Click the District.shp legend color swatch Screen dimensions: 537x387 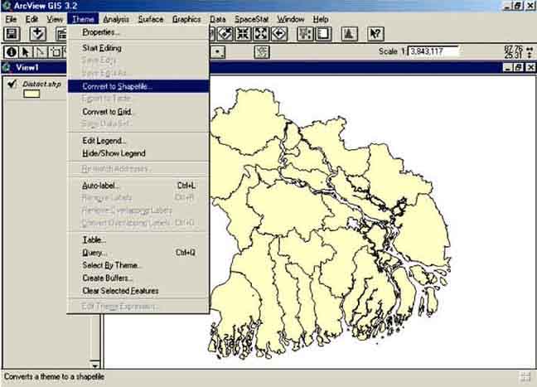(x=31, y=93)
